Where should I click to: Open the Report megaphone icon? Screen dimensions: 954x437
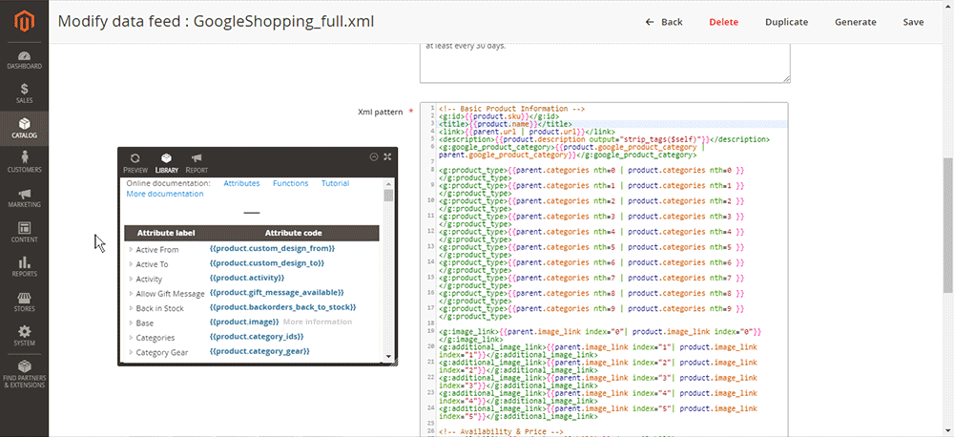coord(197,158)
